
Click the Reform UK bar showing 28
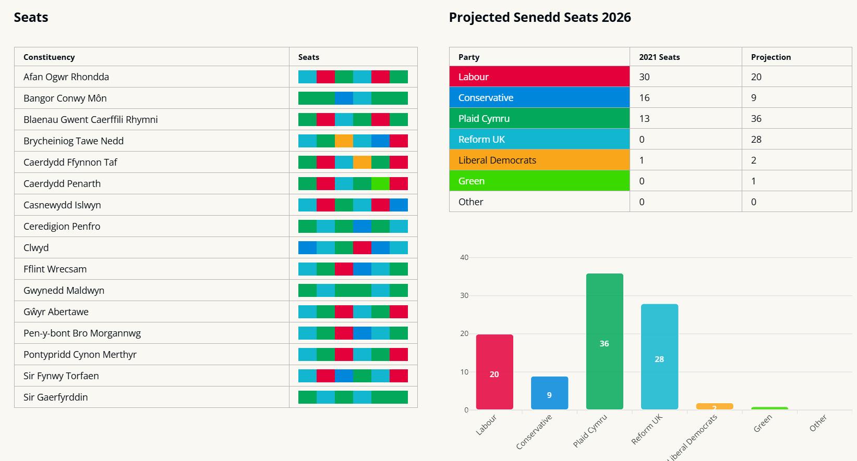point(659,356)
